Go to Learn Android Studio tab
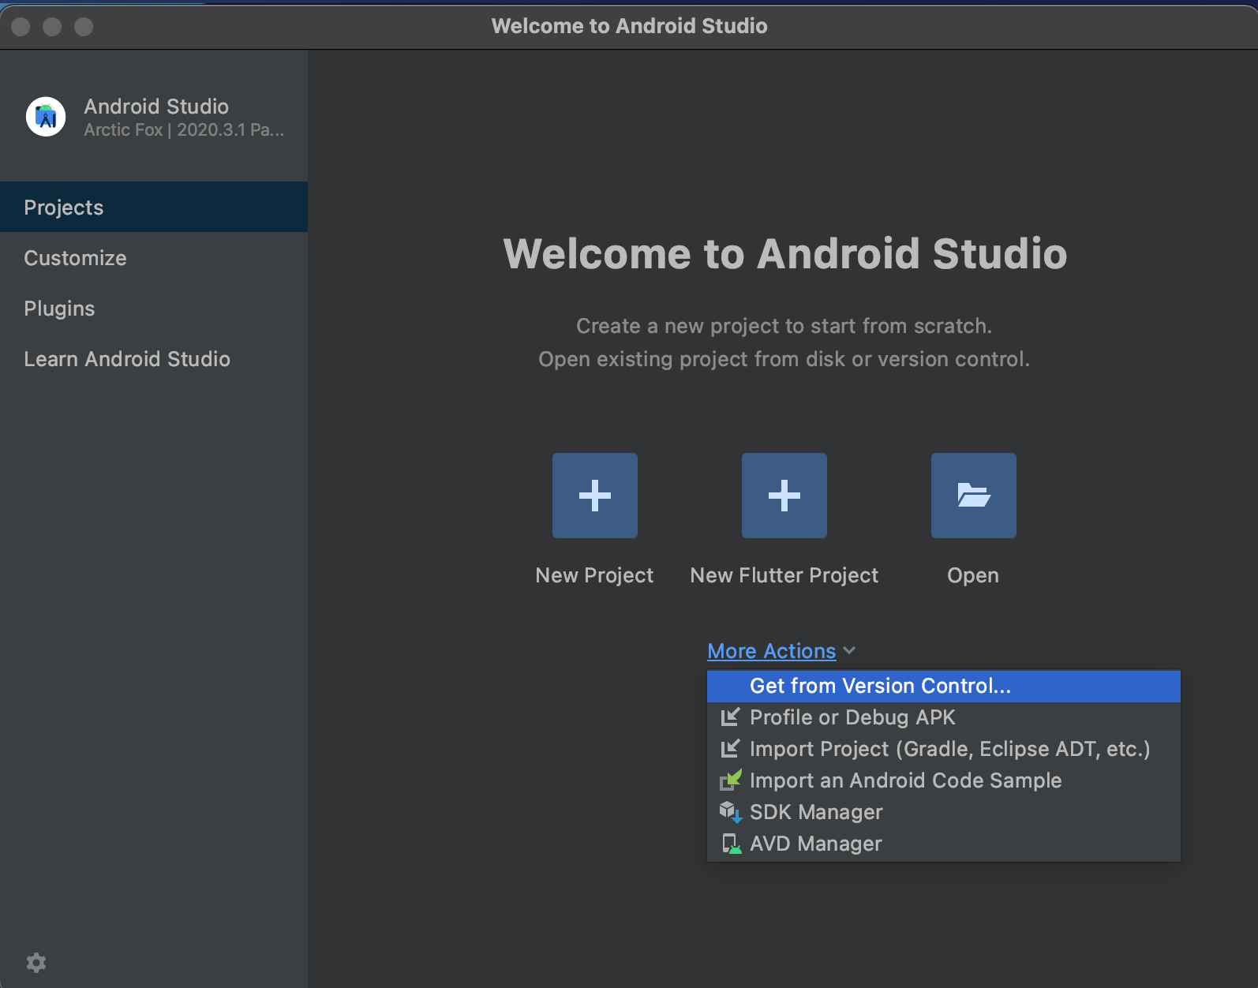This screenshot has height=988, width=1258. (127, 359)
